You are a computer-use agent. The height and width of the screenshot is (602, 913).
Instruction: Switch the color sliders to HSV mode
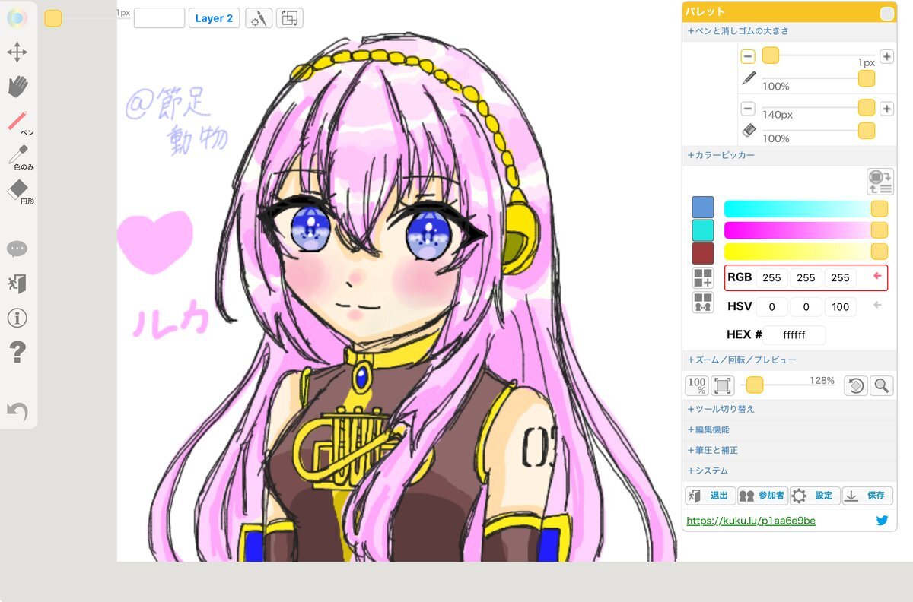740,306
